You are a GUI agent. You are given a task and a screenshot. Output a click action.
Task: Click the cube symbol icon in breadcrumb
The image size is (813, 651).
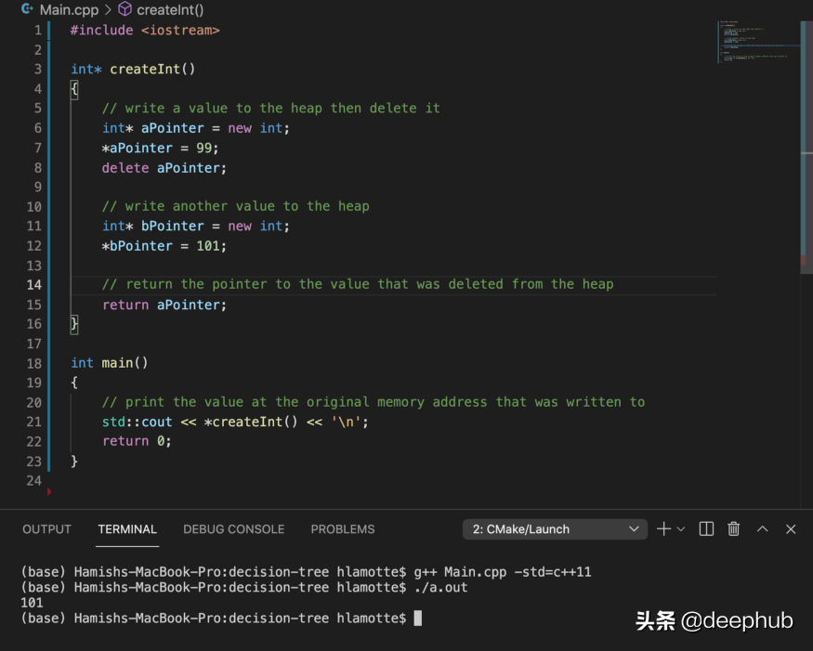[x=125, y=8]
